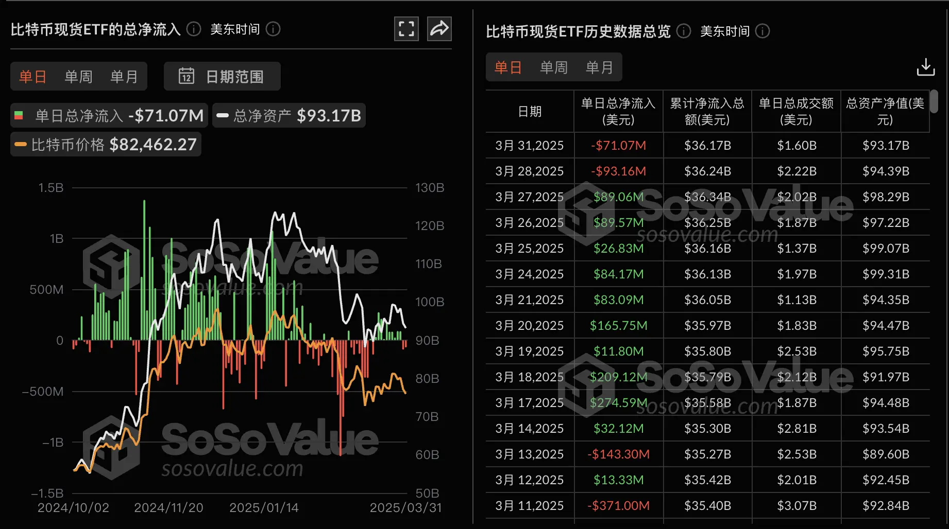The height and width of the screenshot is (529, 949).
Task: Click the info icon beside 比特币现货ETF历史数据总览
Action: coord(684,31)
